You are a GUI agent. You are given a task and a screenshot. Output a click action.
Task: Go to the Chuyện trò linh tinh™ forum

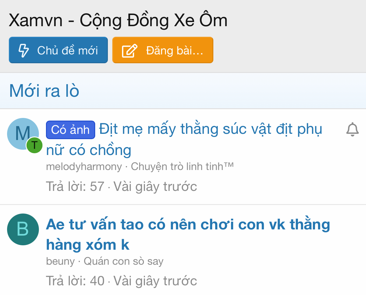pos(182,166)
